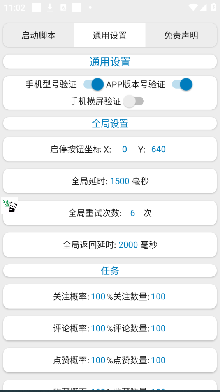The image size is (220, 392).
Task: Change 全局延时 value 1500
Action: click(120, 181)
